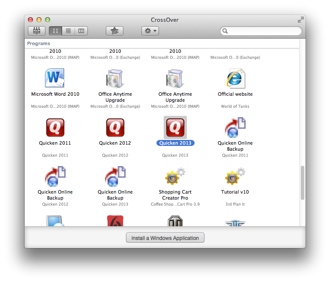
Task: Click the "World of Tanks" bottle label
Action: tap(235, 106)
